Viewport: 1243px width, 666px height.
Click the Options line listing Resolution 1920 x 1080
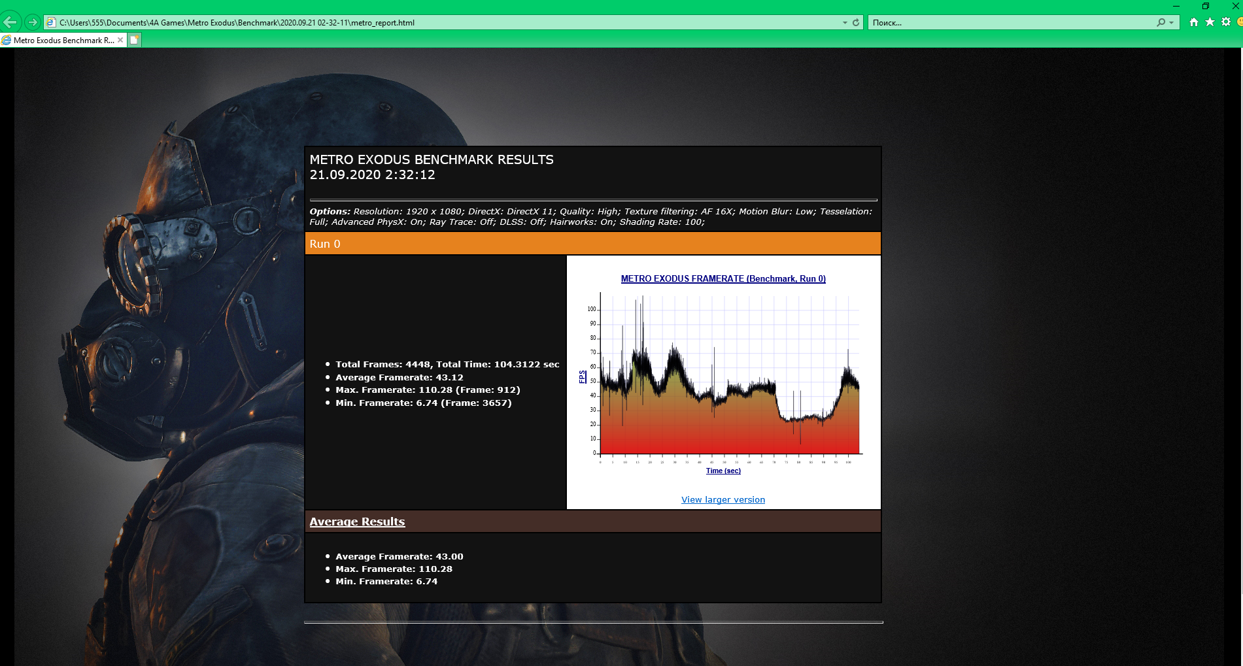[592, 216]
